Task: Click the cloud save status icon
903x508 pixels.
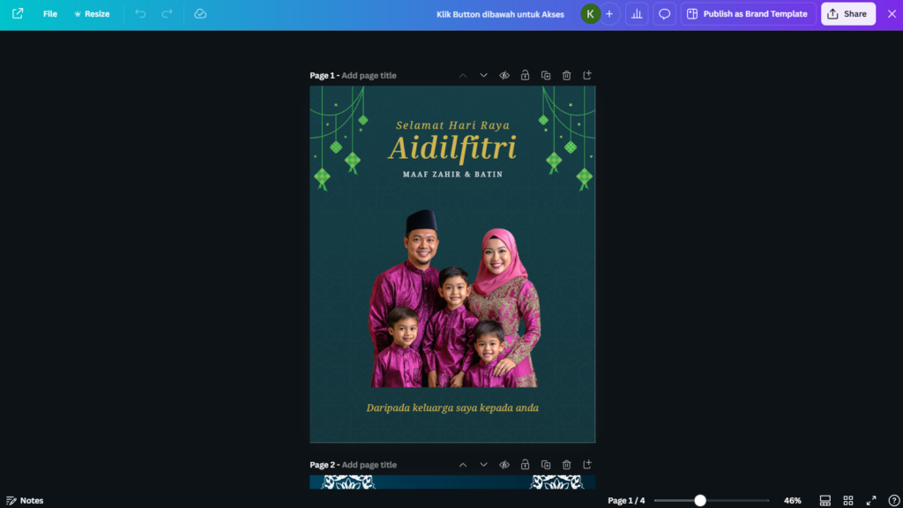Action: 200,14
